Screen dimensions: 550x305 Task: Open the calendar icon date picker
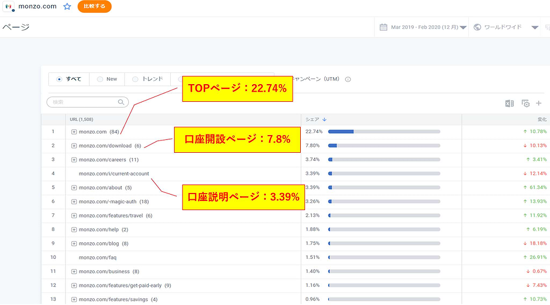coord(383,27)
